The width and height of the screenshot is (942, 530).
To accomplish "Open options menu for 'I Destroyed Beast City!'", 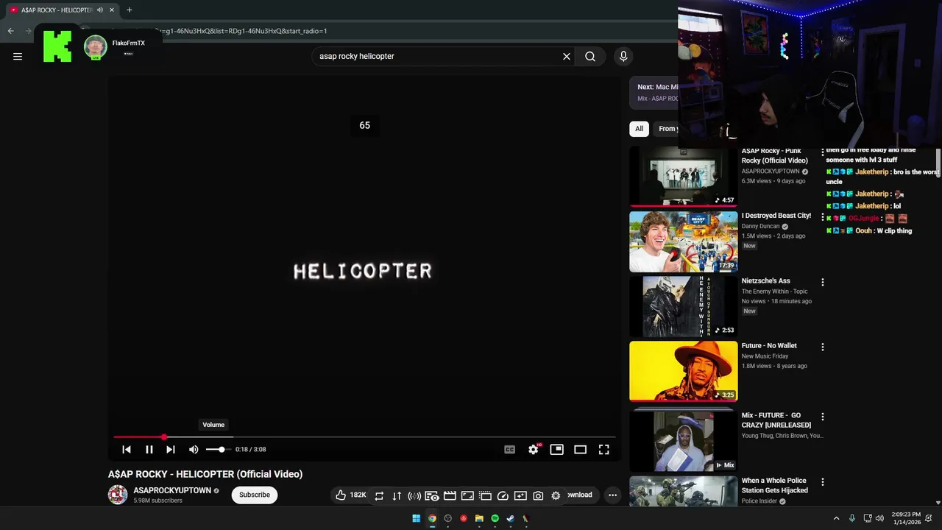I will click(823, 217).
